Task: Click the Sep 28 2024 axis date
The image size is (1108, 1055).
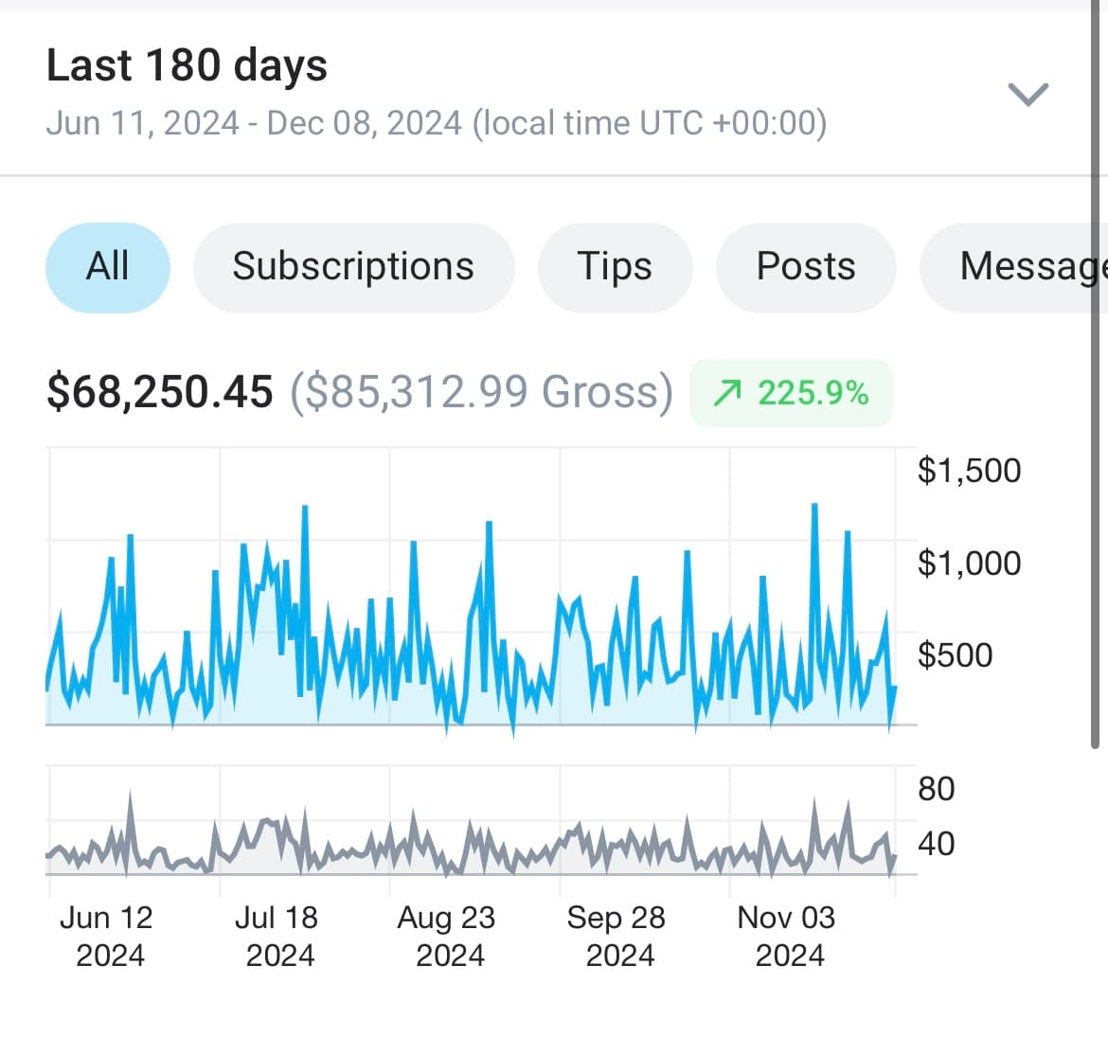Action: coord(617,935)
